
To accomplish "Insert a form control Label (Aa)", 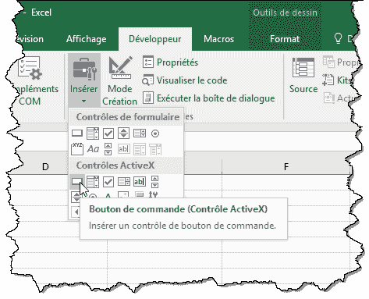I will pos(93,149).
